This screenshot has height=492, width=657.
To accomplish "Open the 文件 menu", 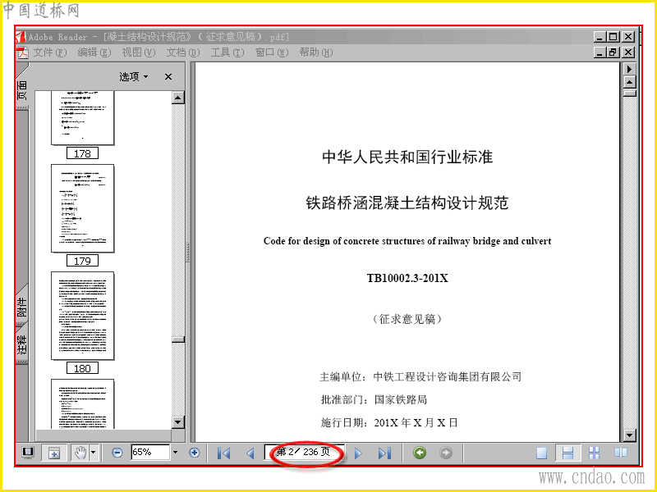I will (49, 52).
